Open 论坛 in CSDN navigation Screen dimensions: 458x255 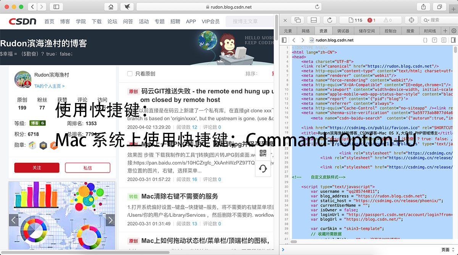pos(112,21)
